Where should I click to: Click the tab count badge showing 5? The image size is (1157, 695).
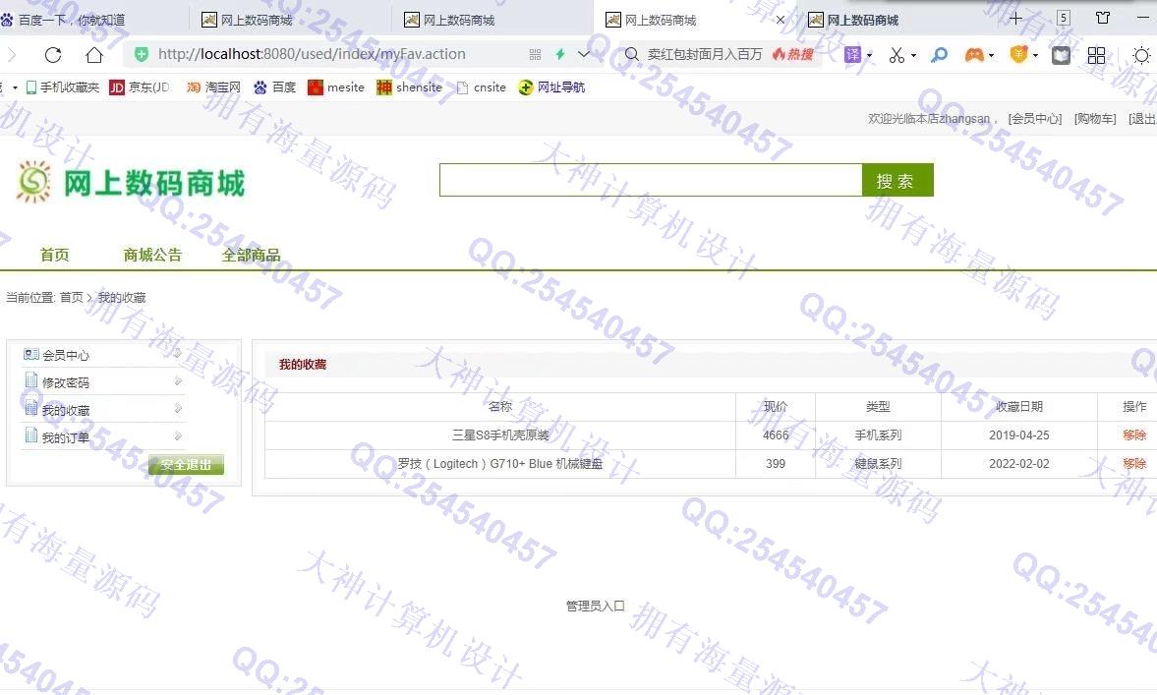(1064, 19)
